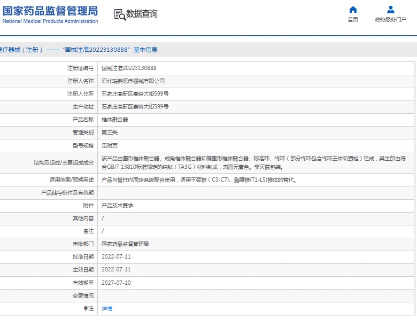Click the 注册人住所 row label
417x320 pixels.
point(81,94)
